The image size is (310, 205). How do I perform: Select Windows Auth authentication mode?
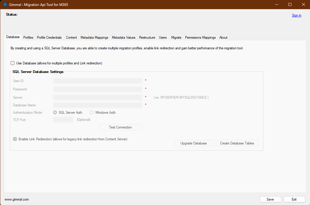click(92, 112)
